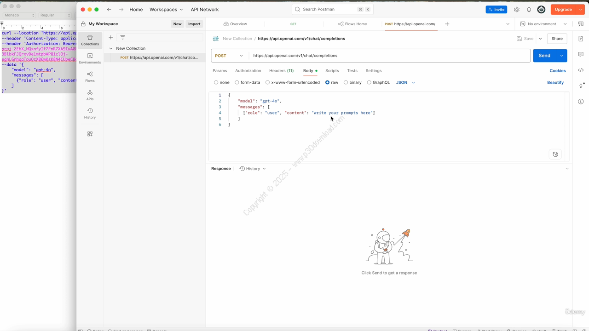Select the binary body type
Image resolution: width=589 pixels, height=331 pixels.
click(352, 82)
